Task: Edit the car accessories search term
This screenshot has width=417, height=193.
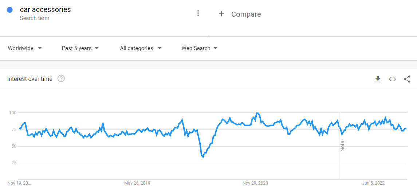Action: coord(45,10)
